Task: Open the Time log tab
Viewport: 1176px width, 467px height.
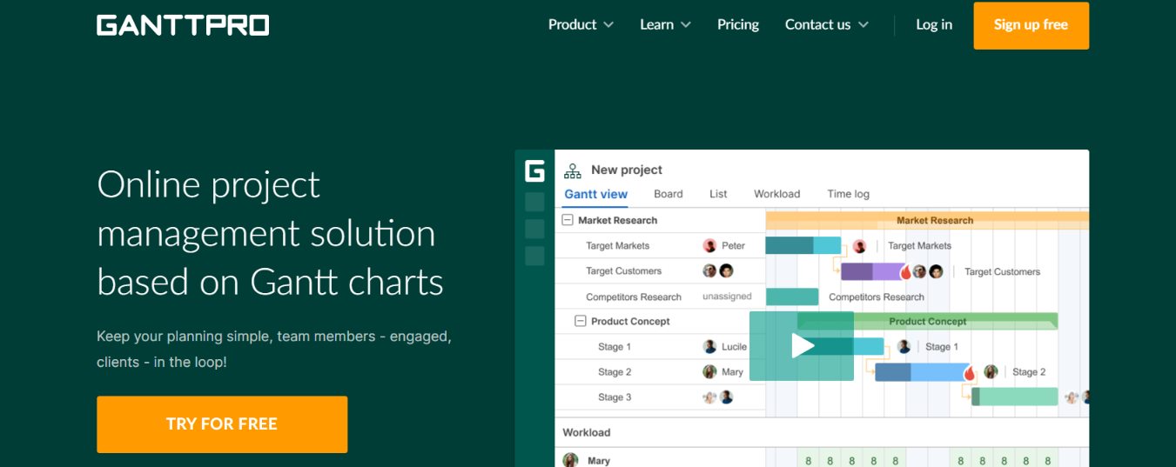Action: 849,194
